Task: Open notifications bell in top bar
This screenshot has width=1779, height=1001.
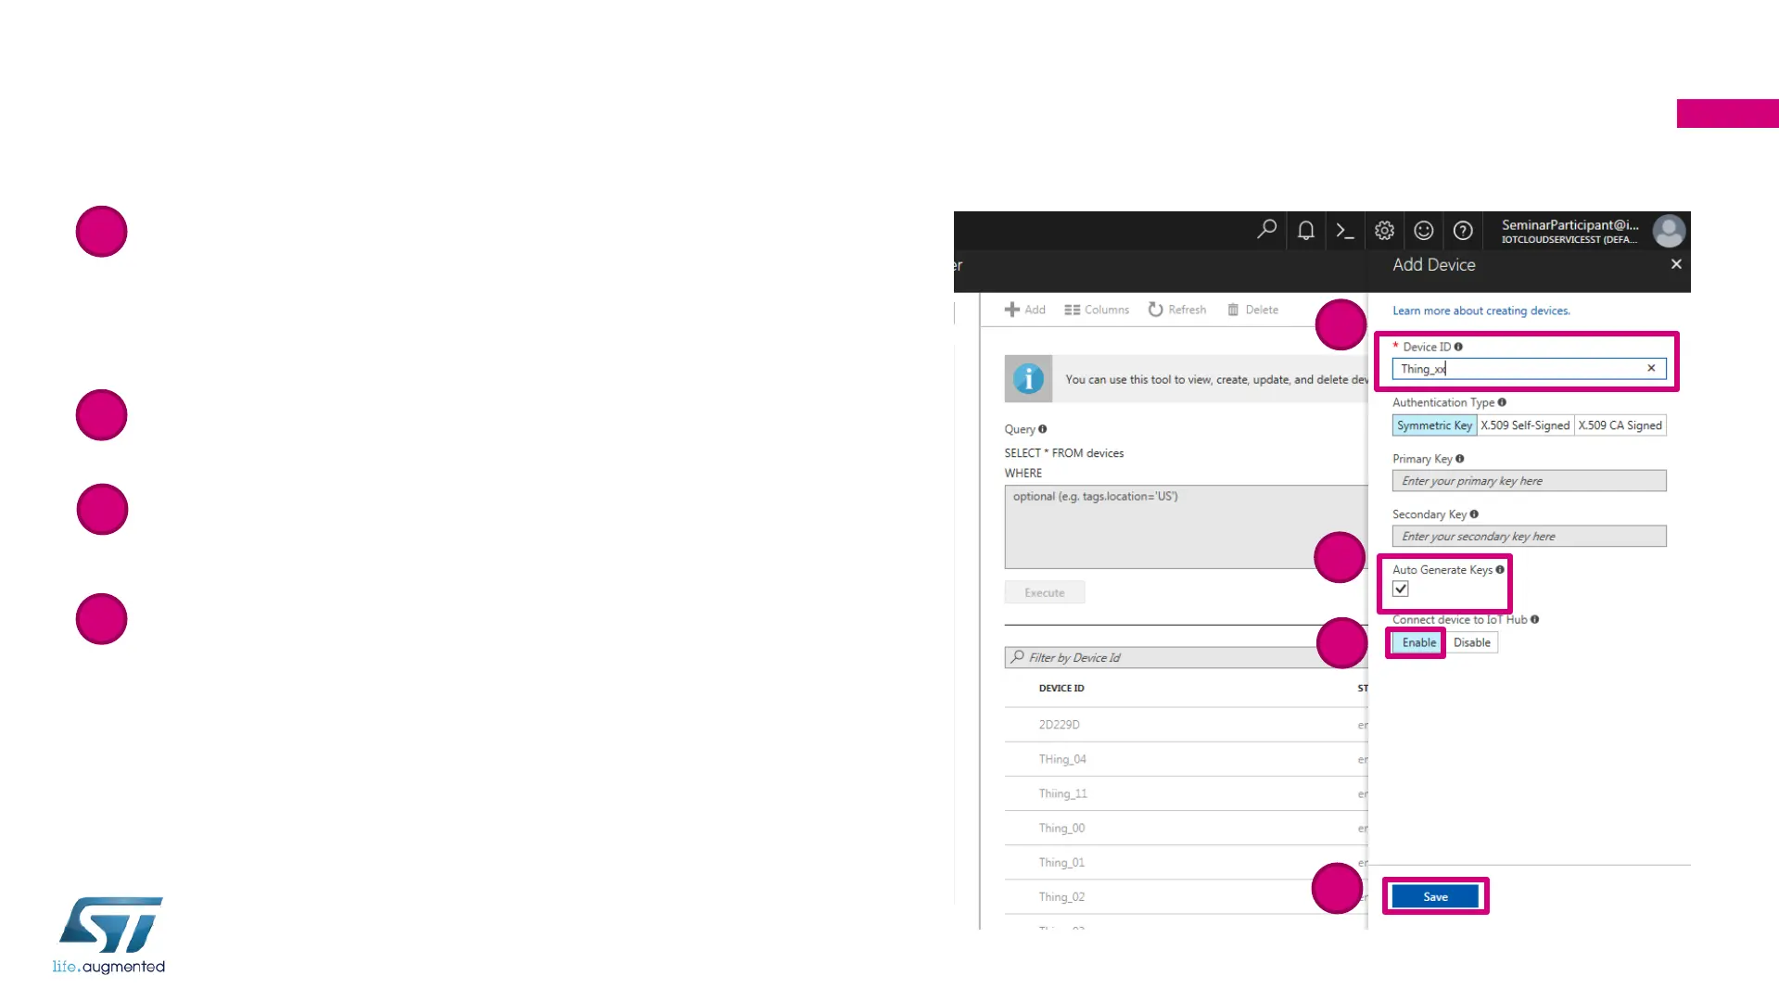Action: (x=1305, y=230)
